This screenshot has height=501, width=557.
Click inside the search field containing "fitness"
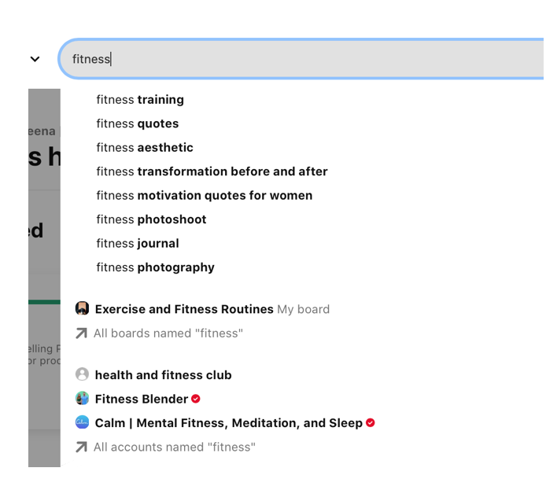click(x=315, y=59)
